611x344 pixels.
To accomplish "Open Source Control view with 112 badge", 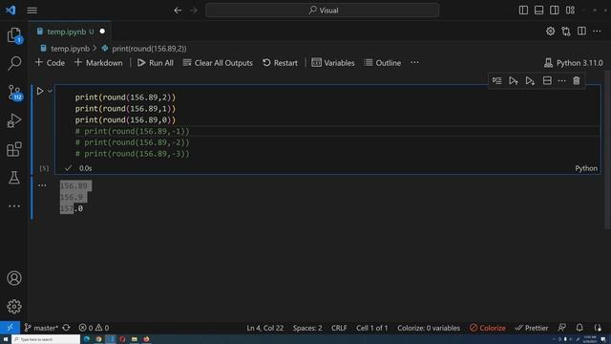I will click(x=15, y=93).
